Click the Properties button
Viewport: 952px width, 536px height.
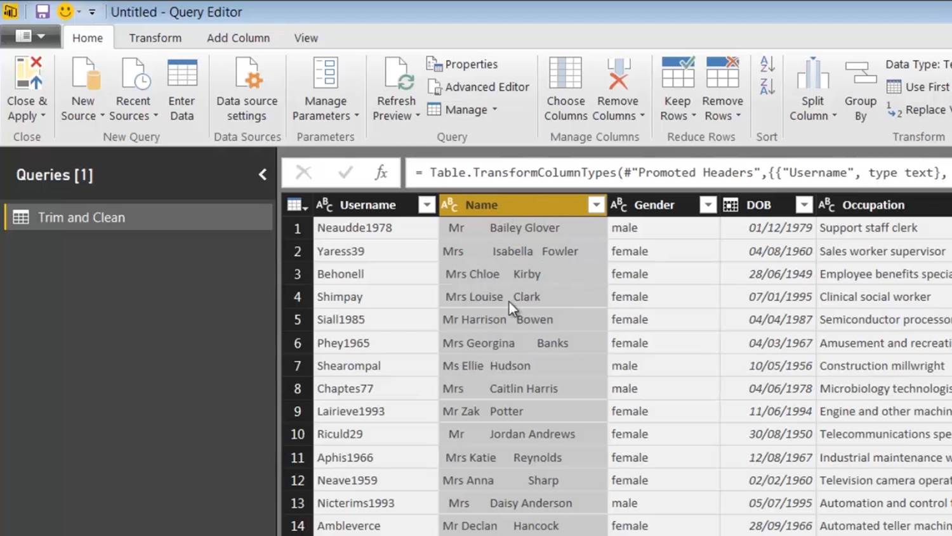click(x=463, y=64)
